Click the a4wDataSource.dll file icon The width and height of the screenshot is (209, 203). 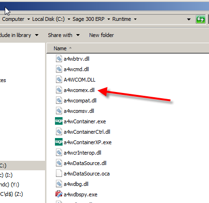tap(59, 163)
